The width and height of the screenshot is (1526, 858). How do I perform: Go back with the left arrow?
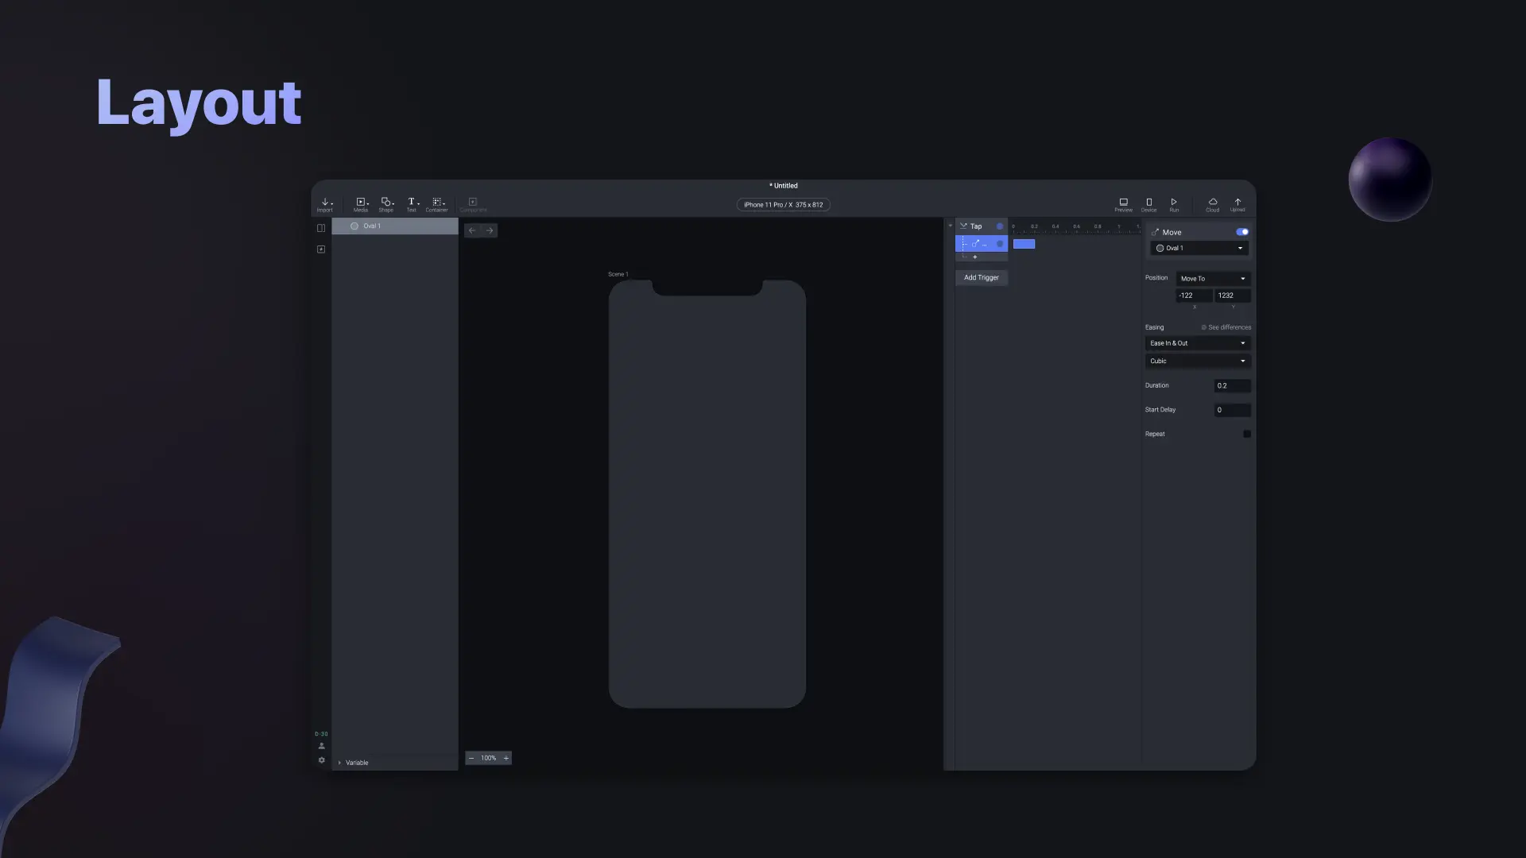point(472,230)
